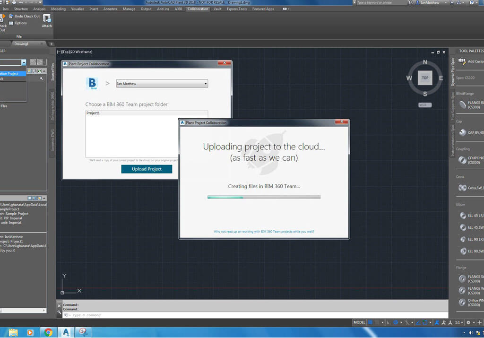Switch to the Vault ribbon tab

pyautogui.click(x=217, y=9)
